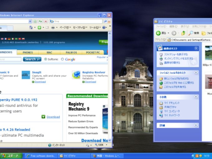Click the blue help icon in IE
This screenshot has height=159, width=212.
pos(104,27)
